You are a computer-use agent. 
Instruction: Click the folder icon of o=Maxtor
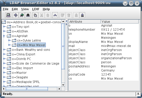[9, 73]
